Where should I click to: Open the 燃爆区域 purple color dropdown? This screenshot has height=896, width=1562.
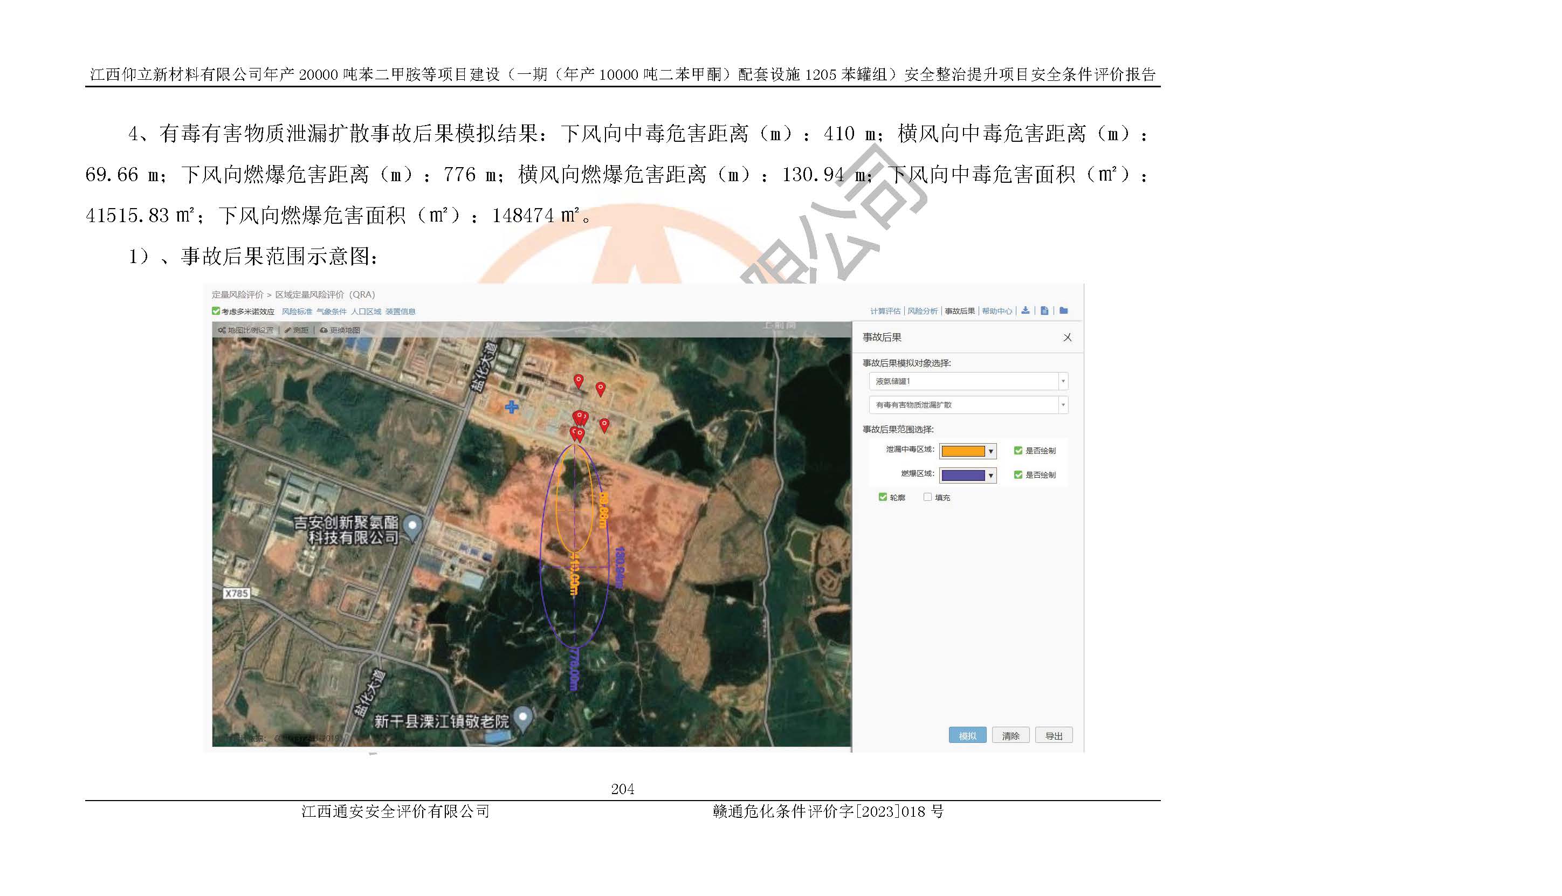(x=990, y=475)
